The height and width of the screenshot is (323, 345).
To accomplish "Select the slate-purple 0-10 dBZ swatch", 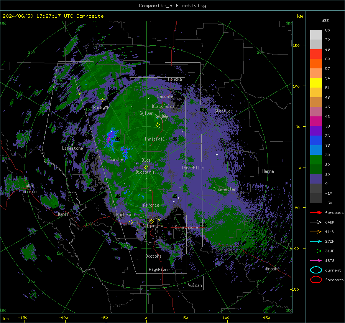I will click(x=316, y=179).
